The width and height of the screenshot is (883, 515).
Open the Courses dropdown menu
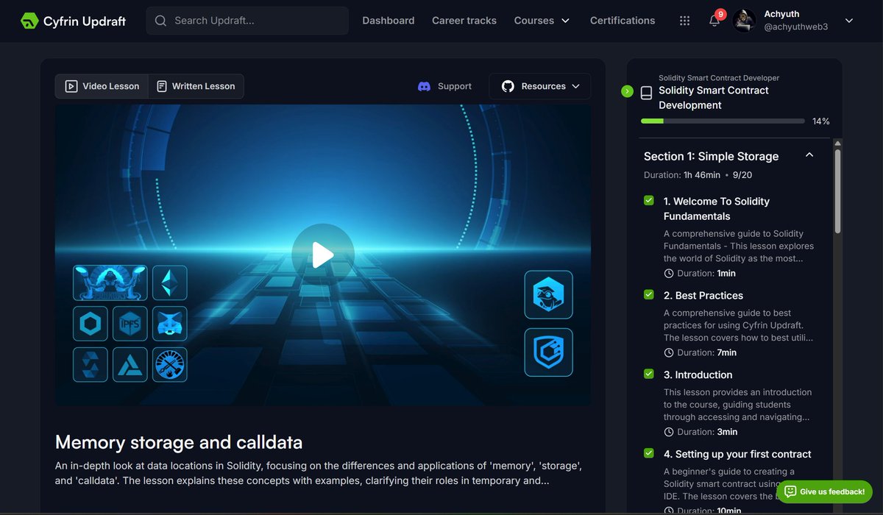(x=542, y=21)
